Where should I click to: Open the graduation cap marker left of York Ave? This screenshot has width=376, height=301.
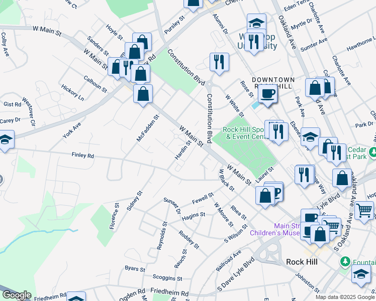coord(5,139)
